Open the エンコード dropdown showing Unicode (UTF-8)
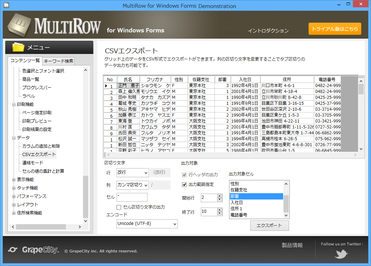The image size is (371, 266). coord(147,224)
